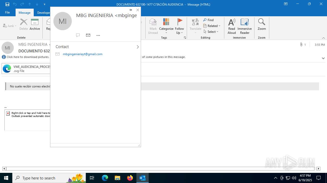Open more options in contact card
This screenshot has height=183, width=327.
click(x=98, y=35)
